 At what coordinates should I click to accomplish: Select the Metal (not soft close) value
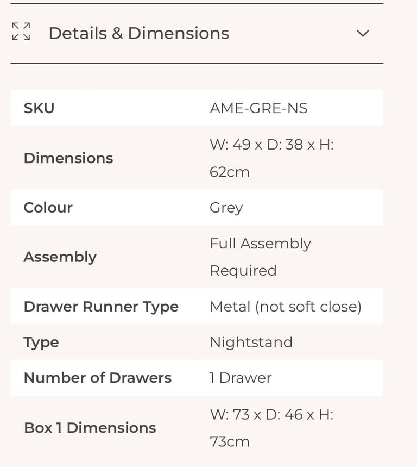tap(286, 307)
